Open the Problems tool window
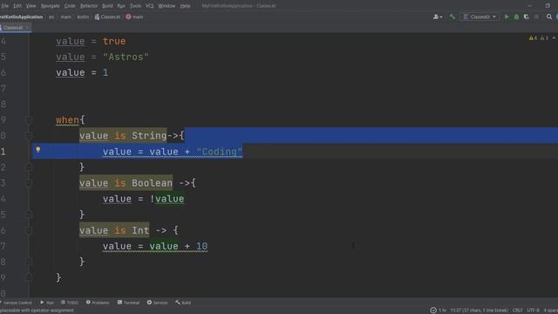Screen dimensions: 558x314 (98, 303)
